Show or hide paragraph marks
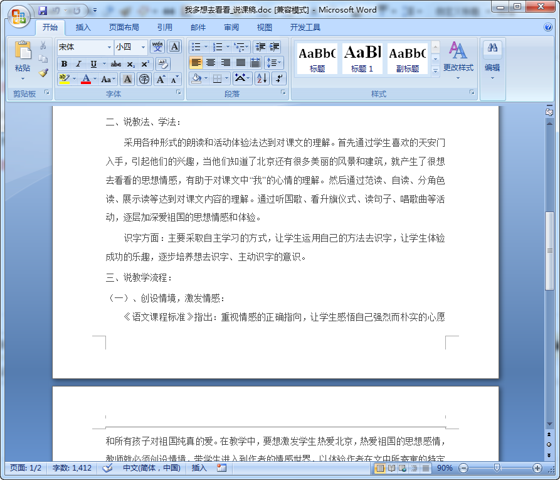The height and width of the screenshot is (480, 560). click(279, 78)
